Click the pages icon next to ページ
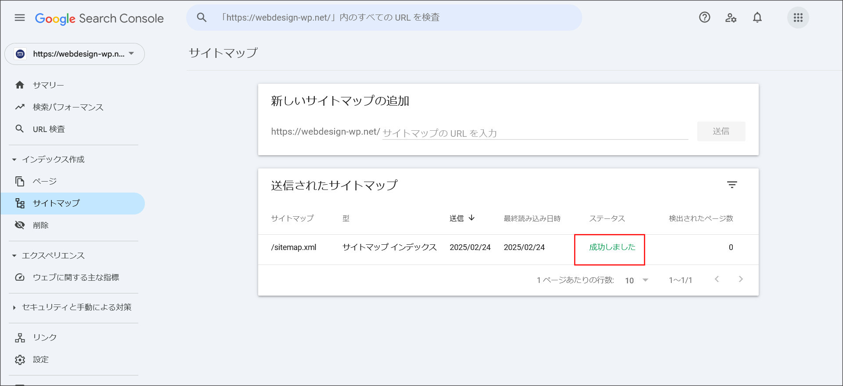The height and width of the screenshot is (386, 843). [20, 181]
